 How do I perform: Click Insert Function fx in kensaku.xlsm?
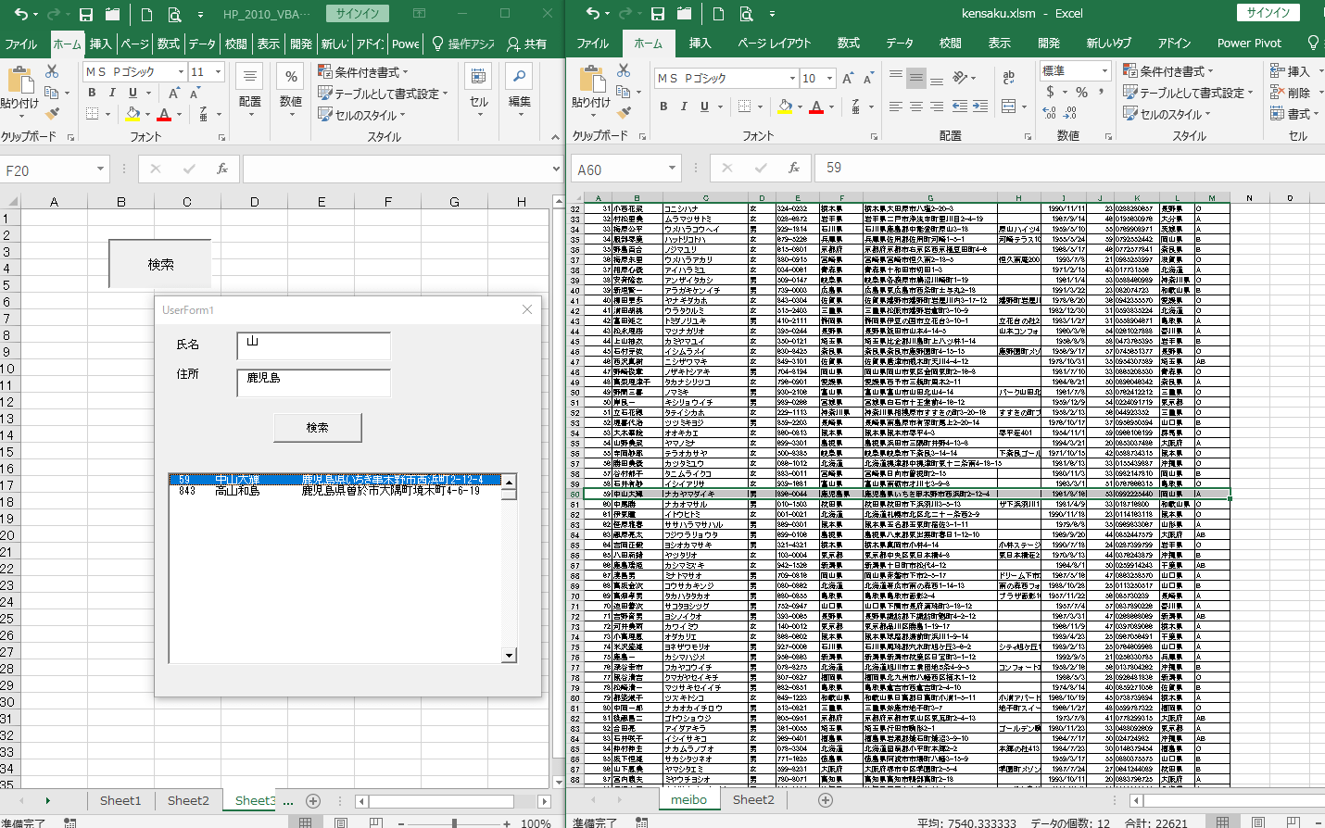(794, 169)
